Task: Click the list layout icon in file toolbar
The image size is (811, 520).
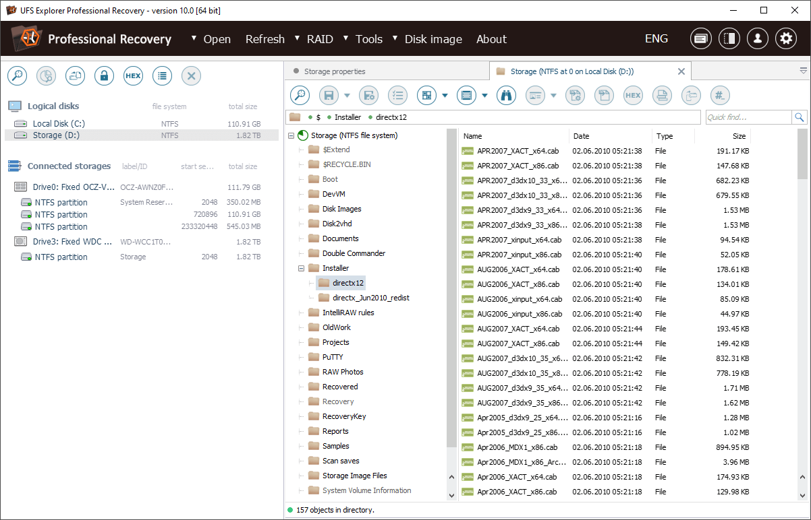Action: click(x=466, y=96)
